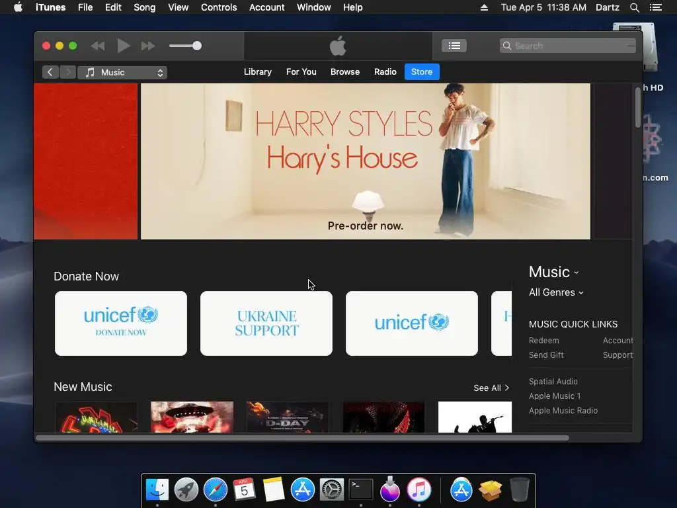The height and width of the screenshot is (508, 677).
Task: Open the D-DAY album cover
Action: pos(288,417)
